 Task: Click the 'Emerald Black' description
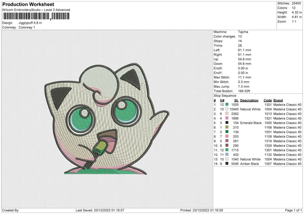251,123
